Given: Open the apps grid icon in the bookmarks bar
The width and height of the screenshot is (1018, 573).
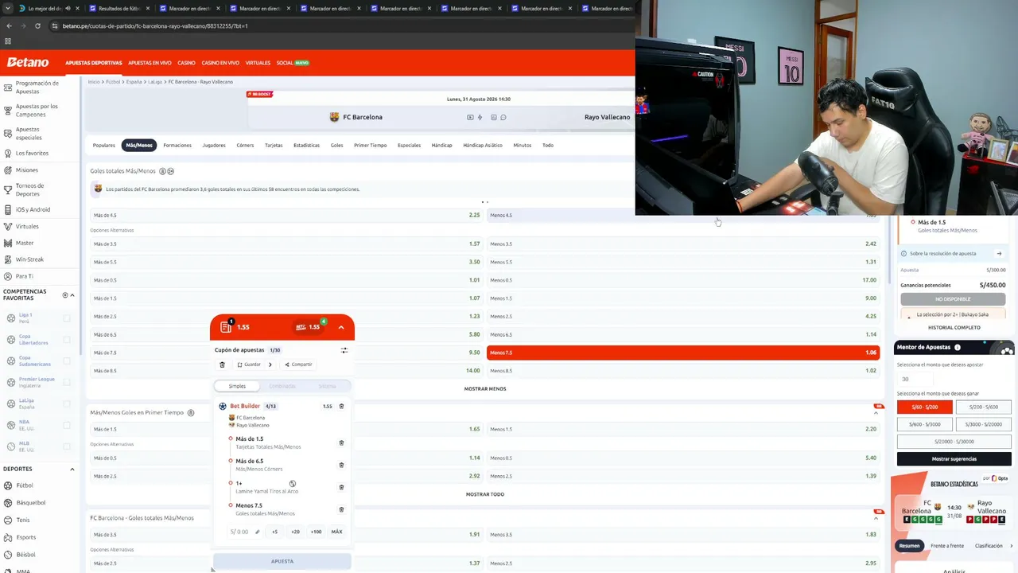Looking at the screenshot, I should [x=8, y=41].
